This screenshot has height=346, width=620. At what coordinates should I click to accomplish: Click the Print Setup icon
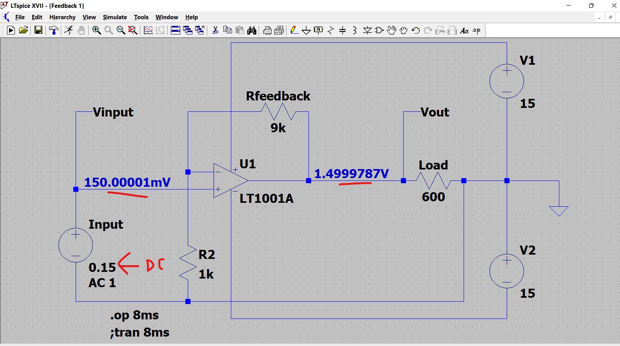point(267,30)
